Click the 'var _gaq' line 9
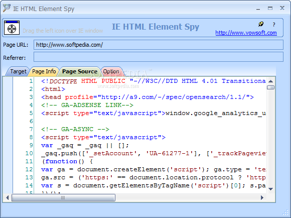Screen dimensions: 291x218 coord(85,145)
